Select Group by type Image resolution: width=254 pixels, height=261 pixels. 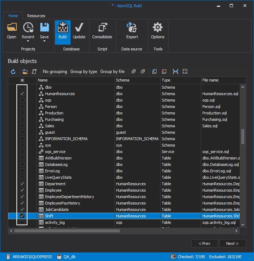coord(84,72)
